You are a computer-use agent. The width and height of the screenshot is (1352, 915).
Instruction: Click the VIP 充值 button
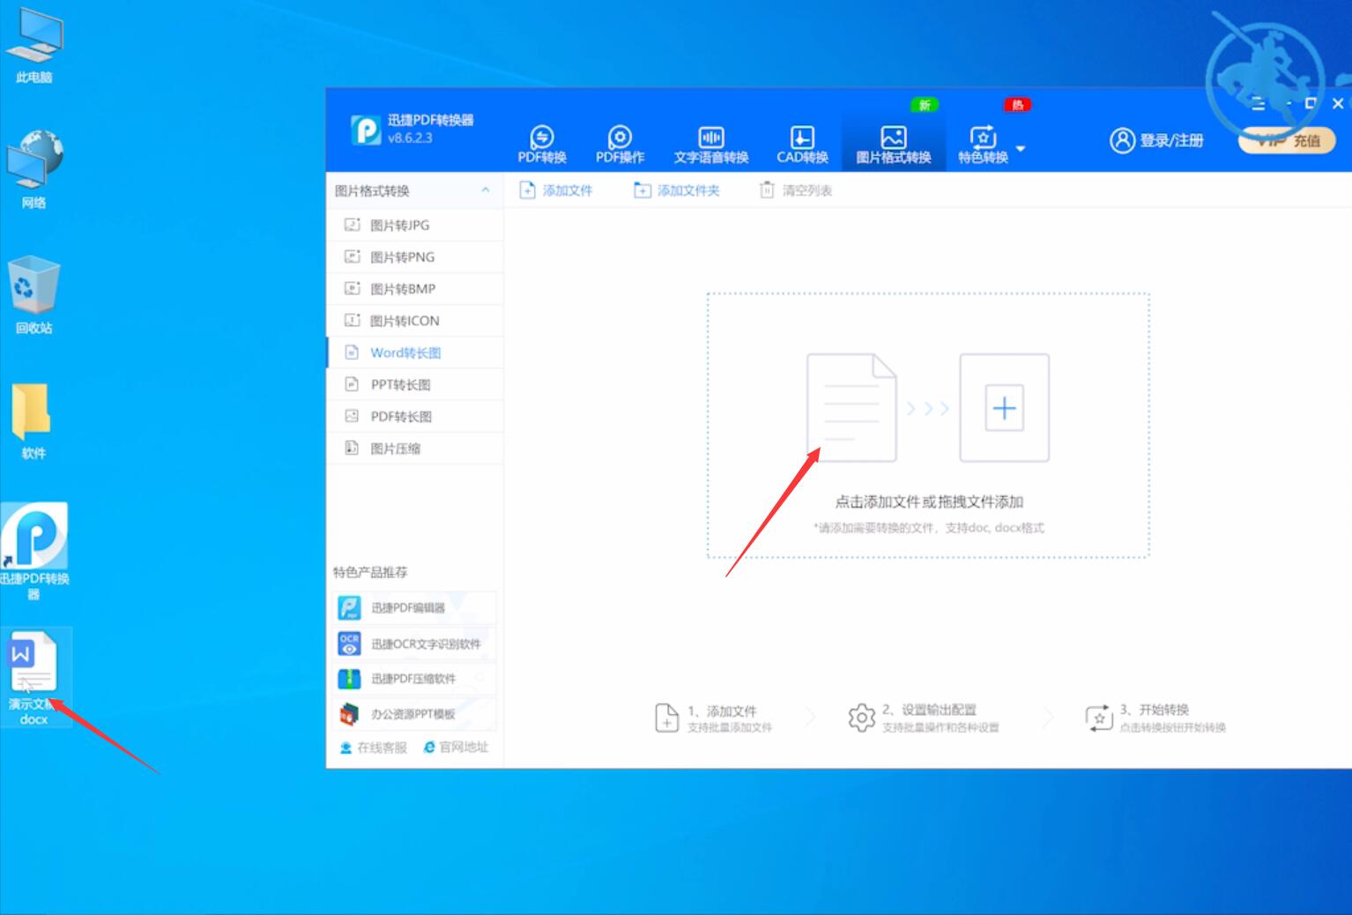point(1287,140)
